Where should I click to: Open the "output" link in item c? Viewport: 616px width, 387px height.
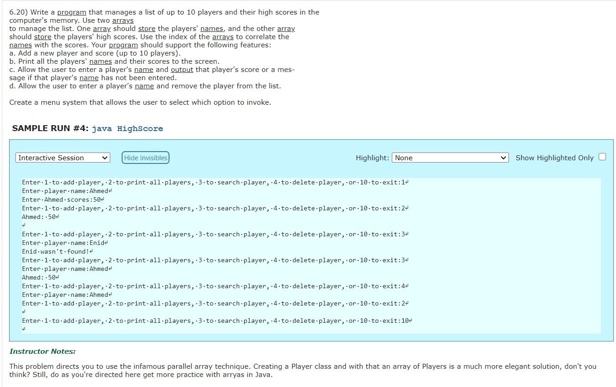click(182, 69)
